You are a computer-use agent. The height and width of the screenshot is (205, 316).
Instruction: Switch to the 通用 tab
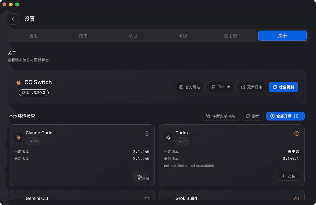click(33, 36)
